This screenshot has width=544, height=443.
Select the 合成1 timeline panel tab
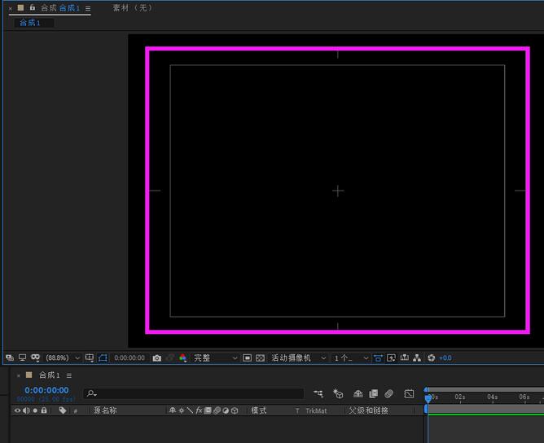pos(50,375)
